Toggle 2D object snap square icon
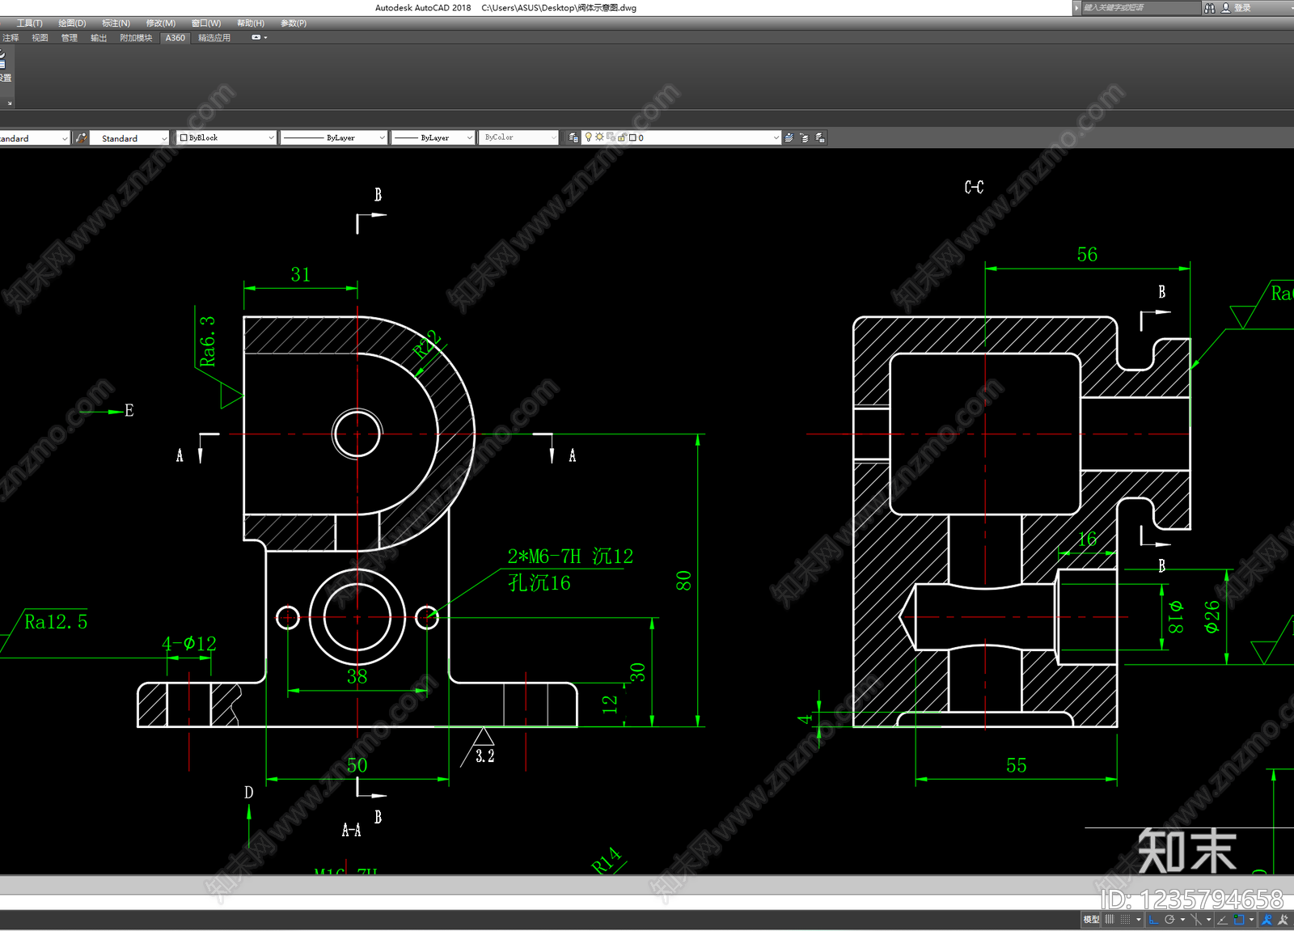This screenshot has width=1294, height=931. pyautogui.click(x=1239, y=920)
